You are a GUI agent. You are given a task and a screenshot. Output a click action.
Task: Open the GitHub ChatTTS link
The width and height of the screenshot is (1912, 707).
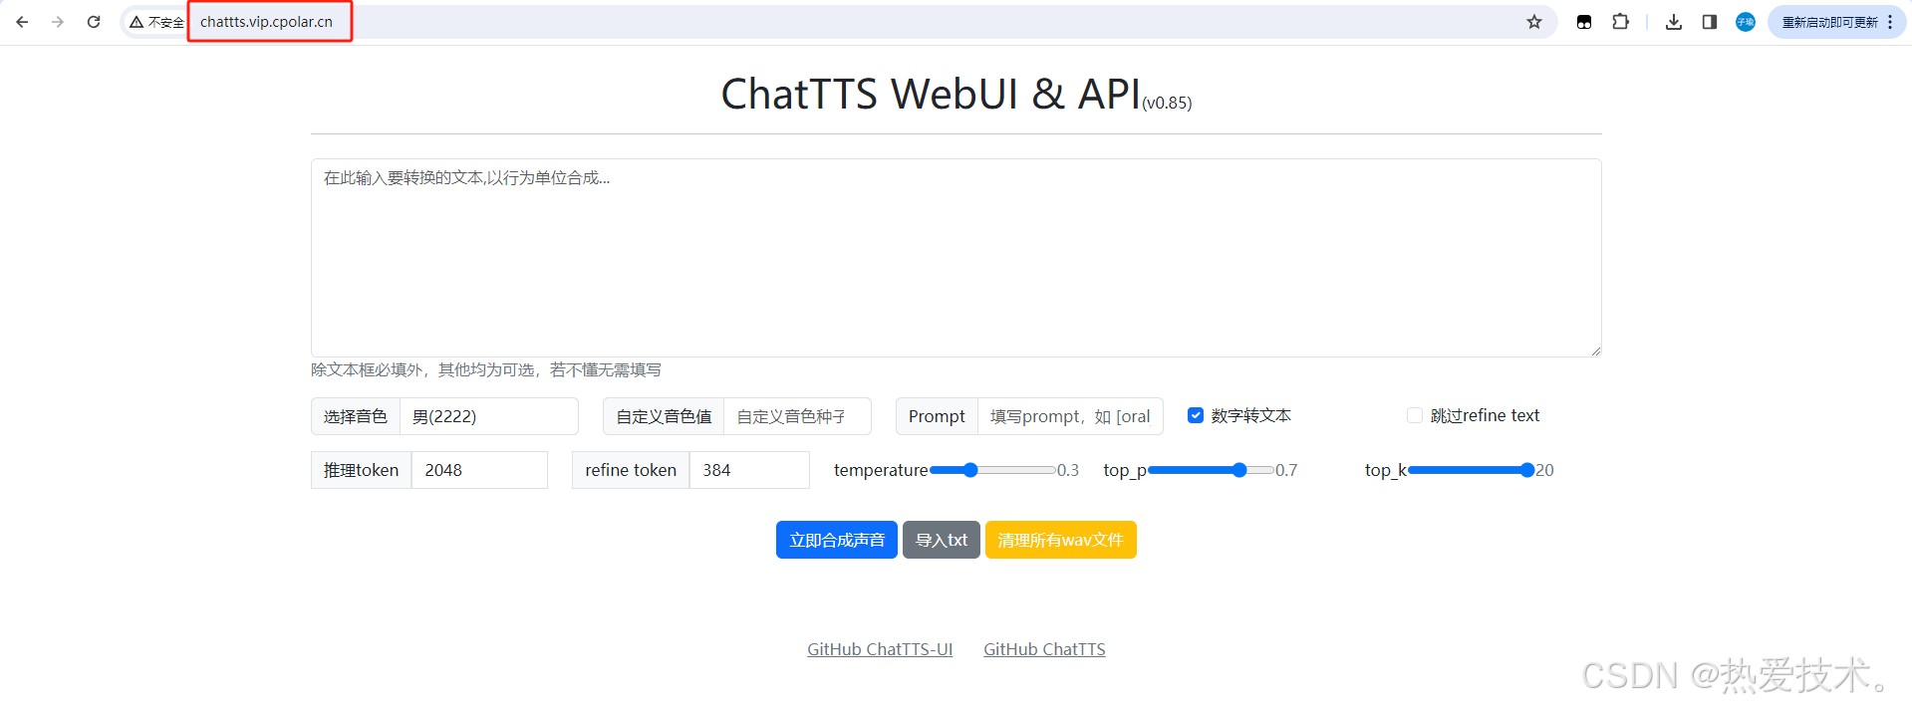[x=1044, y=649]
